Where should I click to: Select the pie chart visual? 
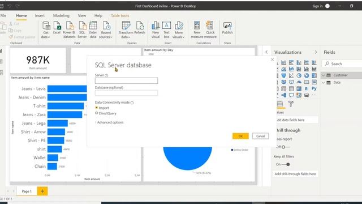click(x=299, y=75)
